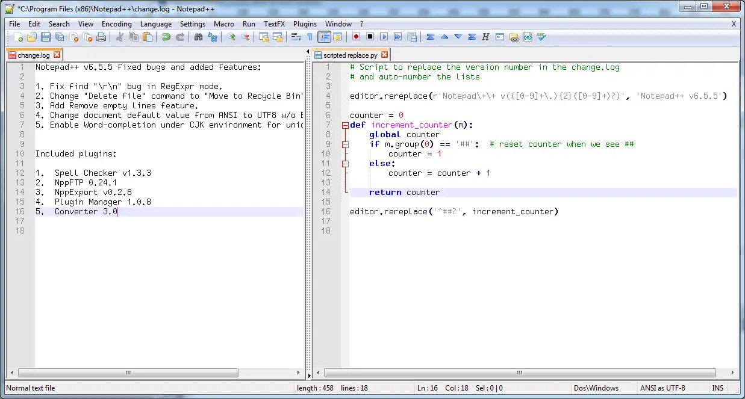Click the Undo green arrow icon
This screenshot has width=745, height=399.
point(166,37)
